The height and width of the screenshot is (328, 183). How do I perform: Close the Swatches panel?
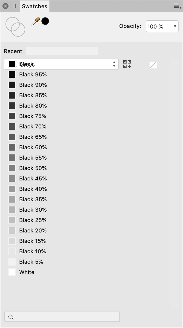point(5,6)
